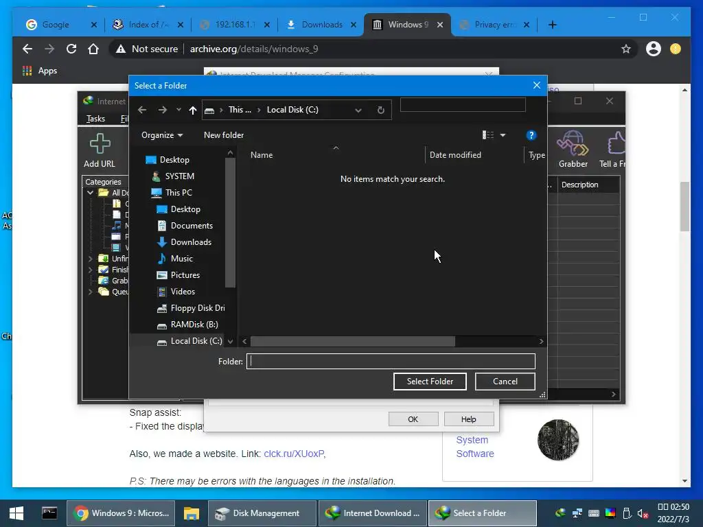Open the clck.ru/XUoxP link on page

294,454
